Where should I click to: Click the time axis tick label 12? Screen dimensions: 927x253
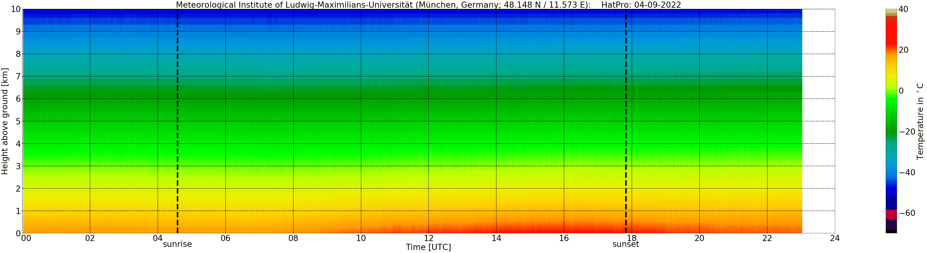429,238
